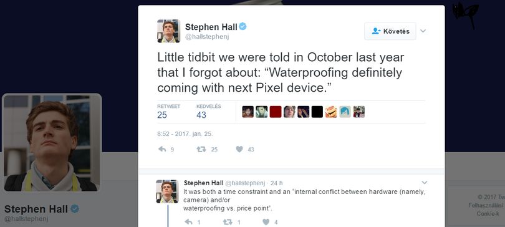The width and height of the screenshot is (505, 227).
Task: Open the large profile photo on the left
Action: [x=52, y=143]
